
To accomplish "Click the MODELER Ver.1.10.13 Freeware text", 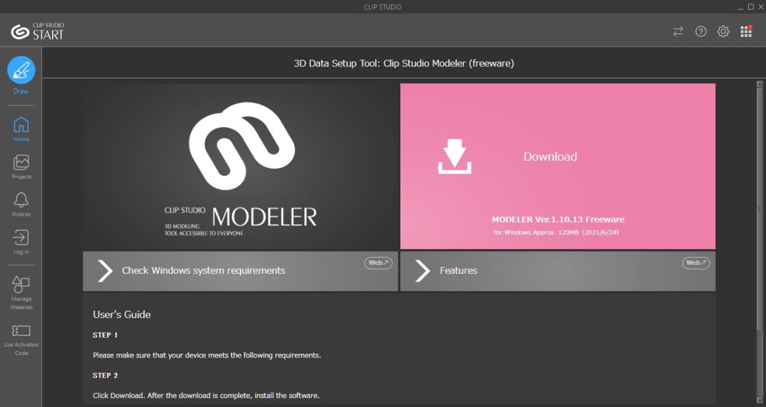I will pos(558,220).
